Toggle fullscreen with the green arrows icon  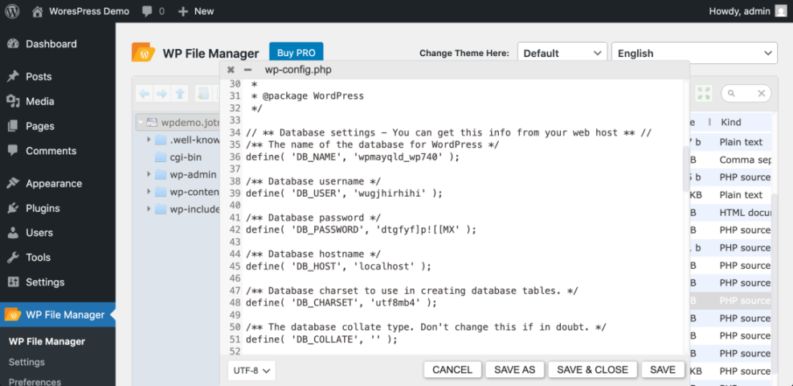(704, 93)
